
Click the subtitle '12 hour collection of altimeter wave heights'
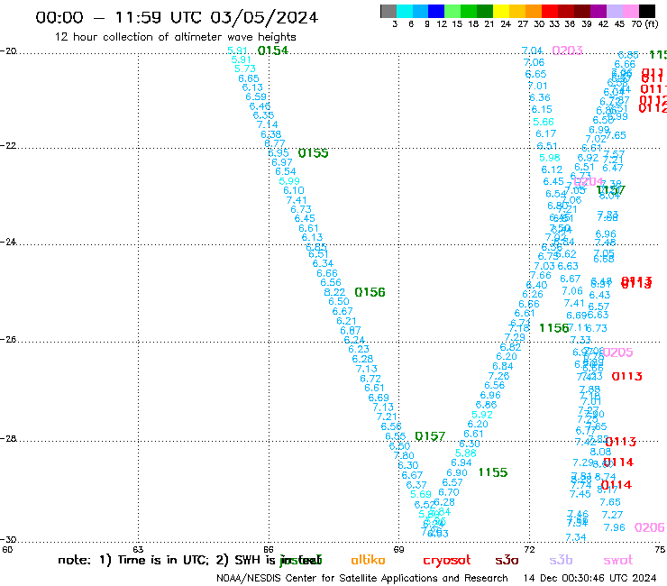[x=175, y=37]
